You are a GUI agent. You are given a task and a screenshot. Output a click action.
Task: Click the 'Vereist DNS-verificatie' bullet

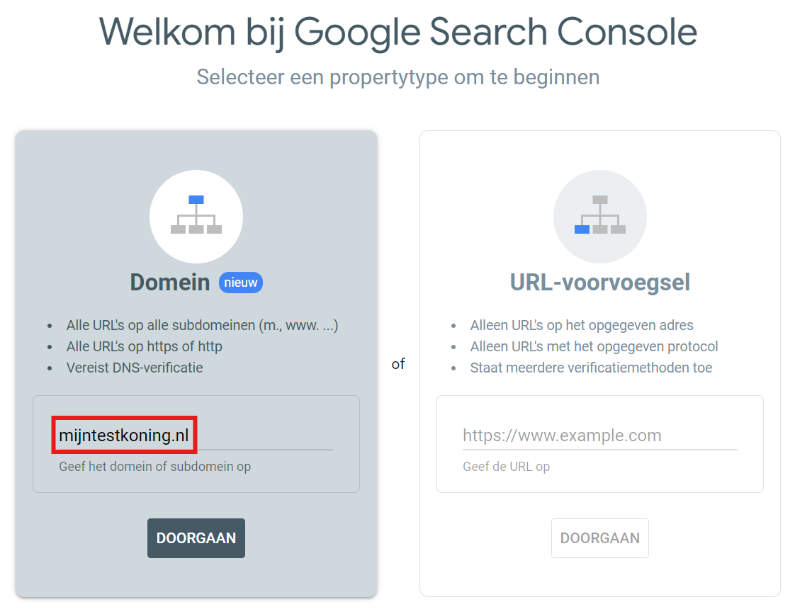(135, 368)
